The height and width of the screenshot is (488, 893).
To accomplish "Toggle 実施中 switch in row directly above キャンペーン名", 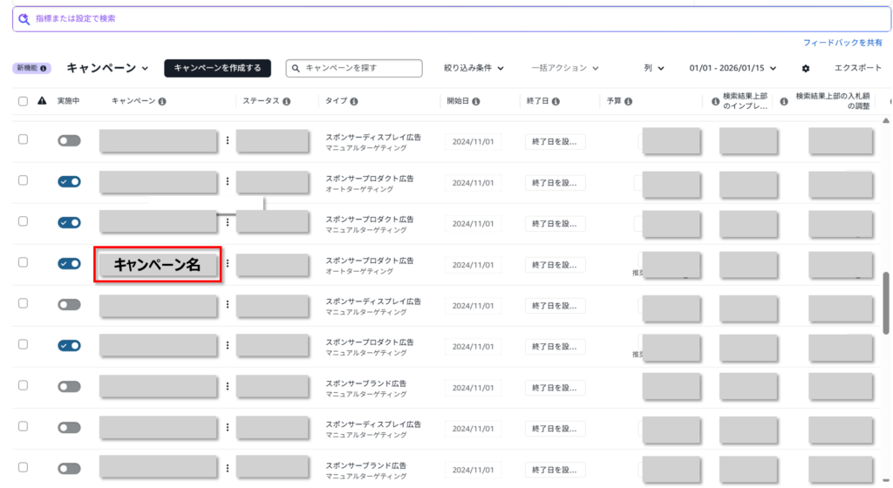I will [69, 222].
